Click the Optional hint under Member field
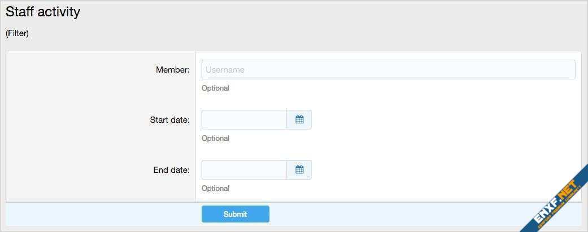The image size is (588, 232). [x=215, y=88]
